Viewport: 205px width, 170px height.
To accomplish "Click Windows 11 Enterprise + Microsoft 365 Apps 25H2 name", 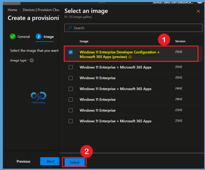I will coord(116,67).
